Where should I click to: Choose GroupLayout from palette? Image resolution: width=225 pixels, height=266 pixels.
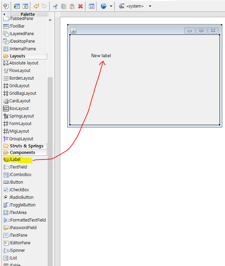[18, 139]
